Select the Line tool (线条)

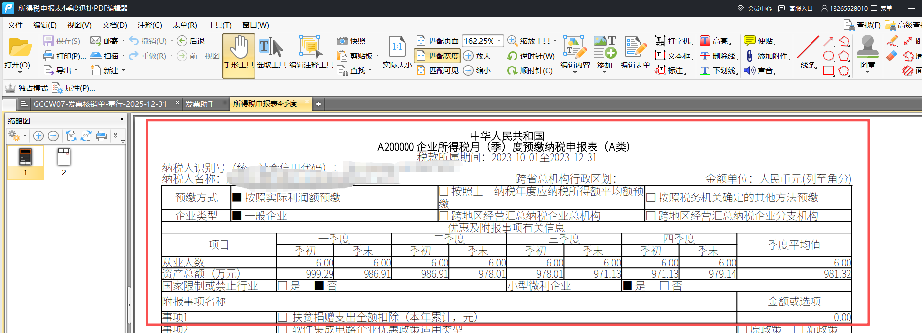[x=808, y=53]
